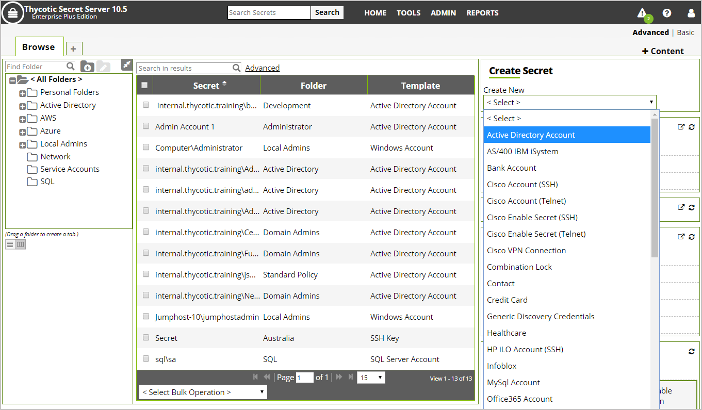
Task: Choose Cisco VPN Connection template option
Action: coord(567,250)
